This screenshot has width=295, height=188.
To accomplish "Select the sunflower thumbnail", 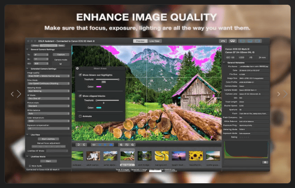I will 196,156.
